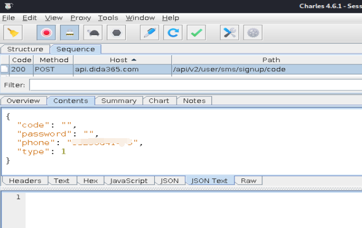Toggle throttling turtle icon
This screenshot has height=228, width=362.
[93, 33]
